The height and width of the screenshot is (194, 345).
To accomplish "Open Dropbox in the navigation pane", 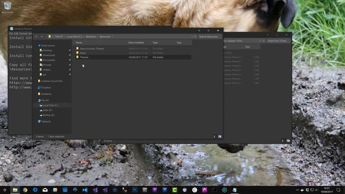I will (x=46, y=87).
